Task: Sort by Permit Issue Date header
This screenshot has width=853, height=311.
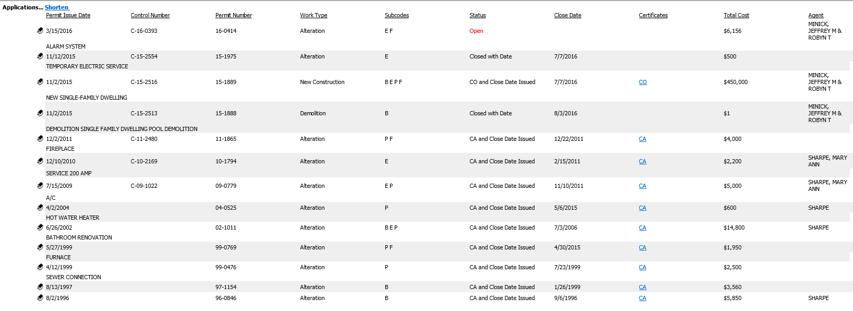Action: (68, 15)
